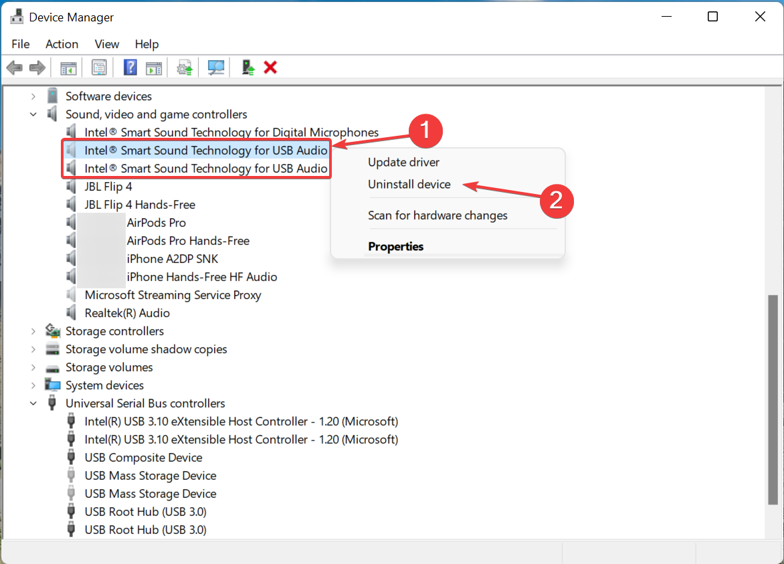Select the last USB Root Hub (USB 3.0)
Screen dimensions: 784x564
[145, 529]
